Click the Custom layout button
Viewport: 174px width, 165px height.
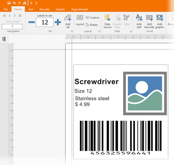92,18
